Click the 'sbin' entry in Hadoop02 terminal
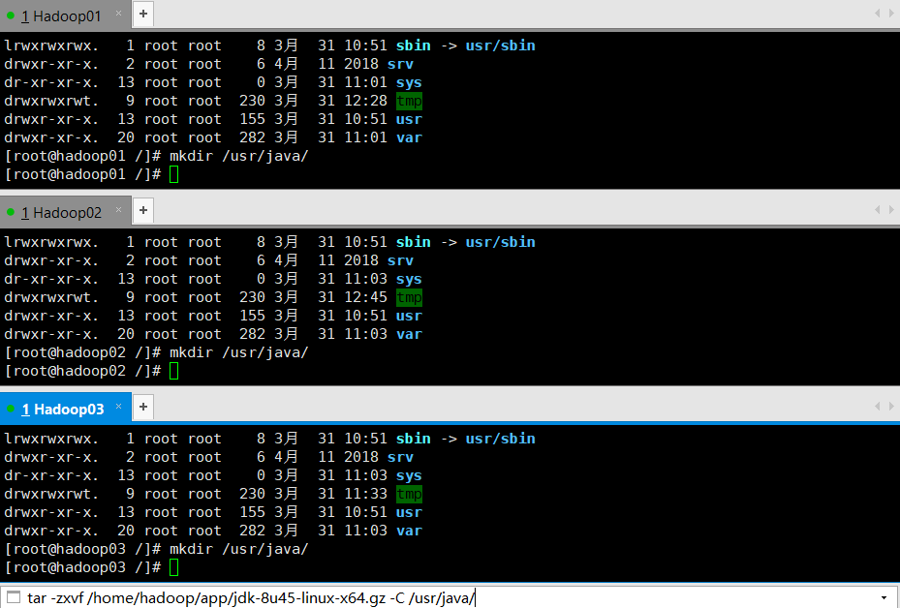 click(414, 242)
